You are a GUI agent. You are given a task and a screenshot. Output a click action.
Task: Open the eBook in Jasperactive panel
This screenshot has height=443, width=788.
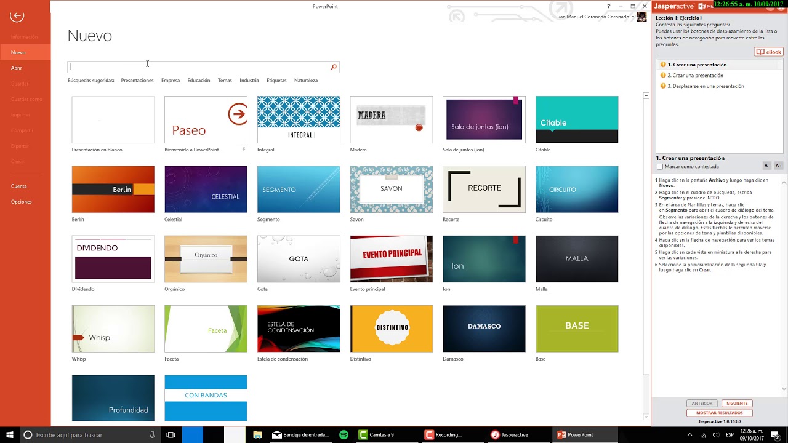[768, 52]
